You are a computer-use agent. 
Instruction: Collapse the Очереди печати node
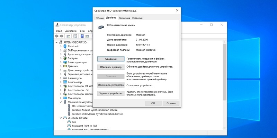(61, 118)
